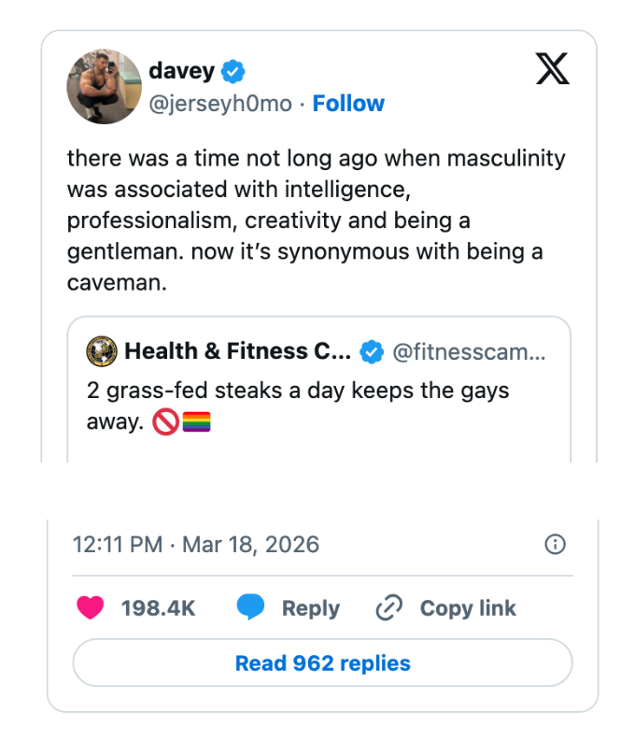The width and height of the screenshot is (635, 755).
Task: Click the Reply text label
Action: pos(310,608)
